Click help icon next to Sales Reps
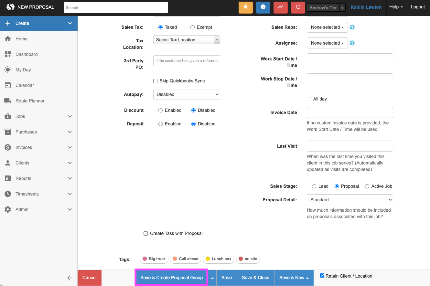Viewport: 430px width, 286px height. pos(352,27)
